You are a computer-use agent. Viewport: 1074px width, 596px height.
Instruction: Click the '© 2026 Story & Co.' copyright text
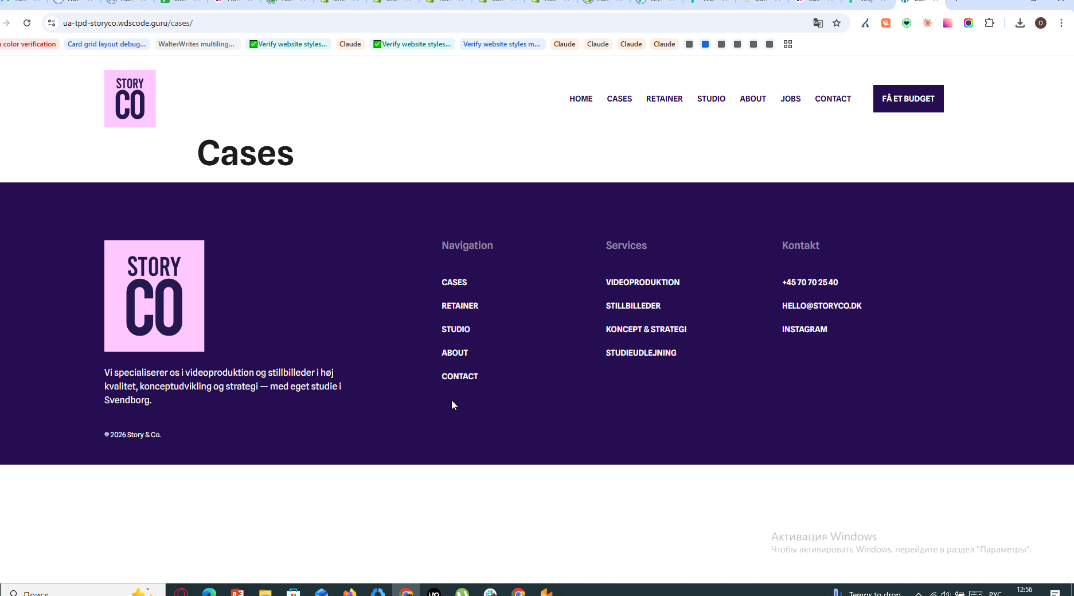click(x=132, y=435)
